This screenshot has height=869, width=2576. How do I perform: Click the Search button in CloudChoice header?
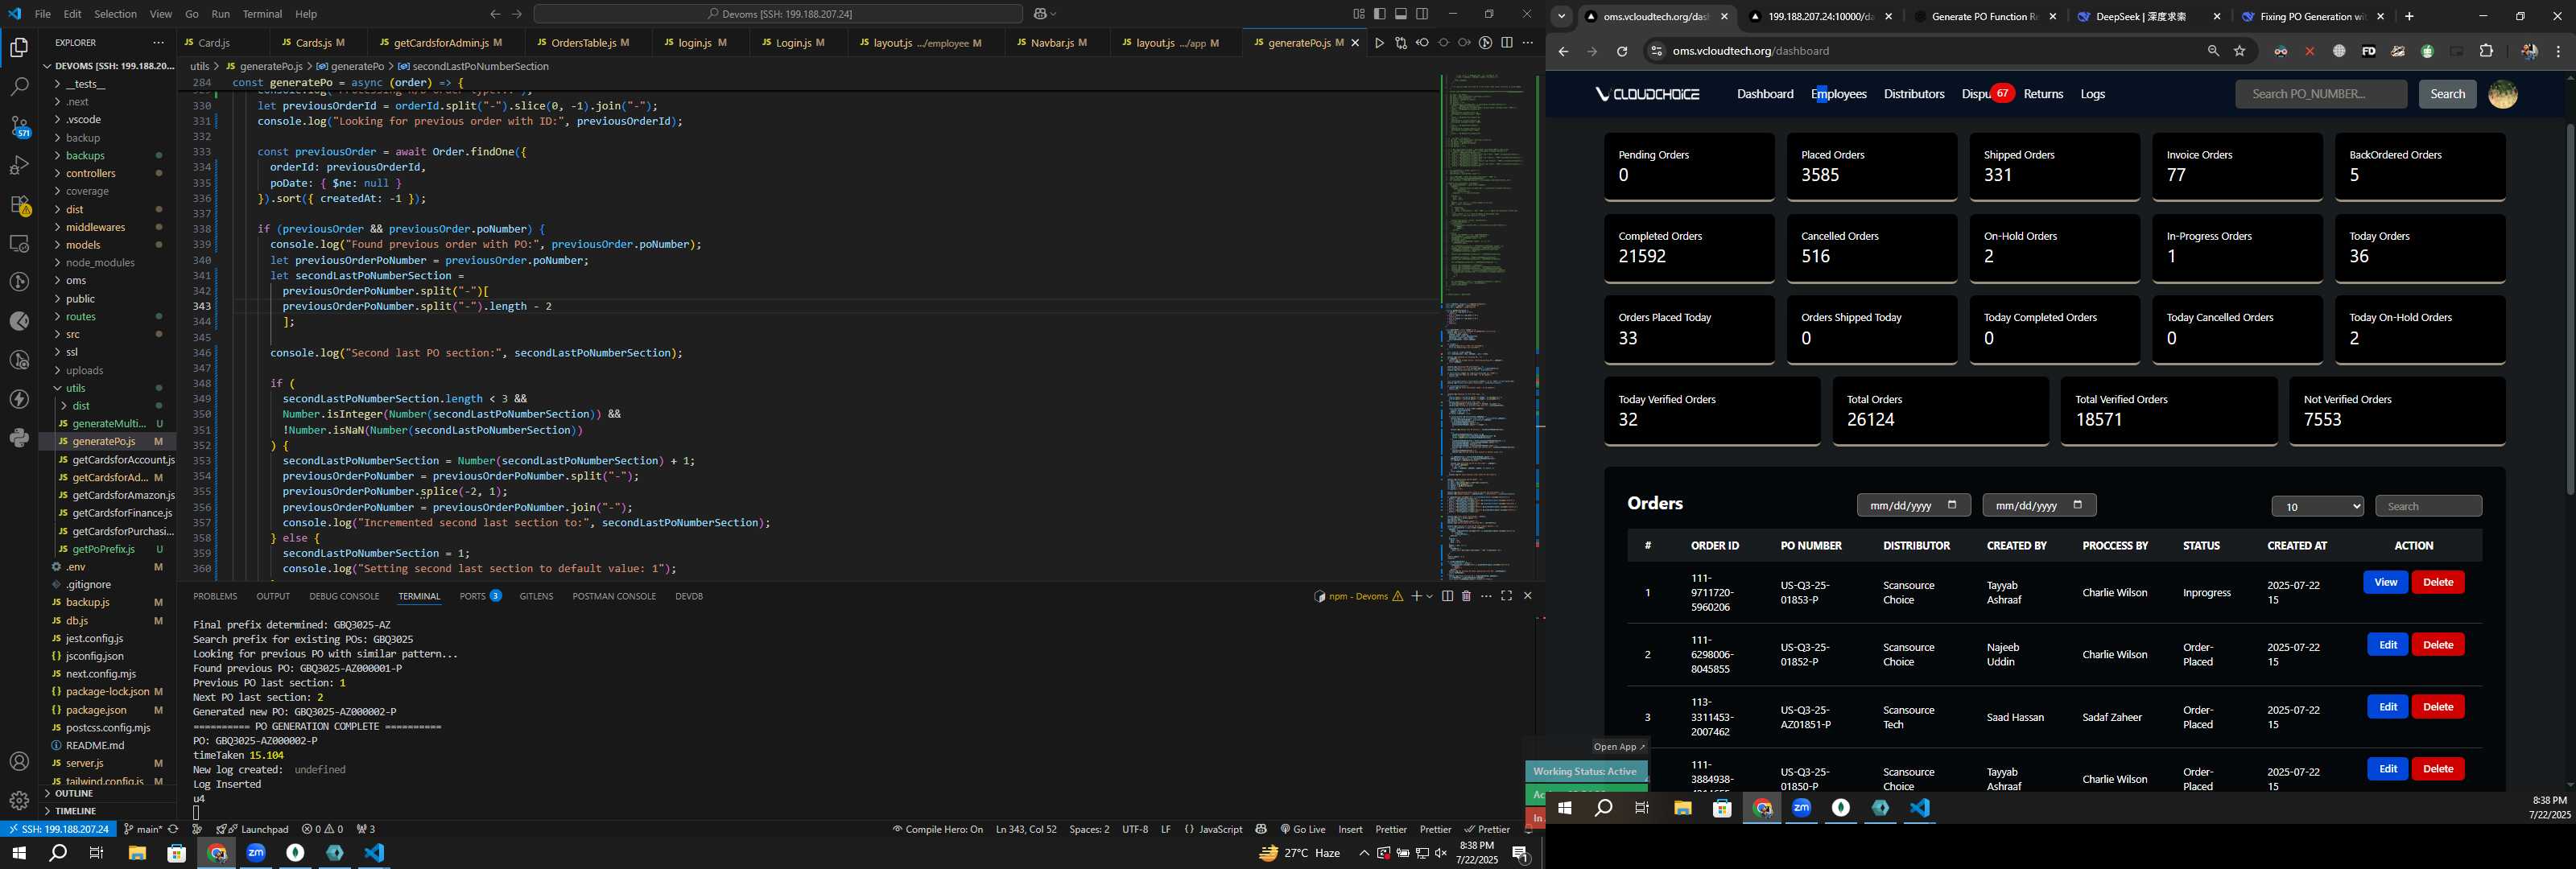[x=2447, y=94]
